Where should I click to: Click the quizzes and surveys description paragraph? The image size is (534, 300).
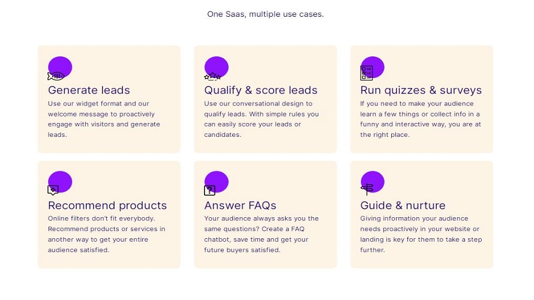pyautogui.click(x=420, y=119)
